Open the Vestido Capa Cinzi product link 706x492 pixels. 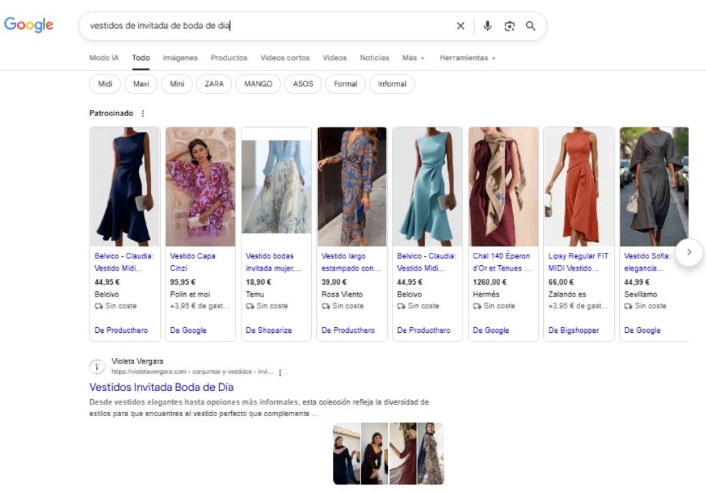click(193, 262)
